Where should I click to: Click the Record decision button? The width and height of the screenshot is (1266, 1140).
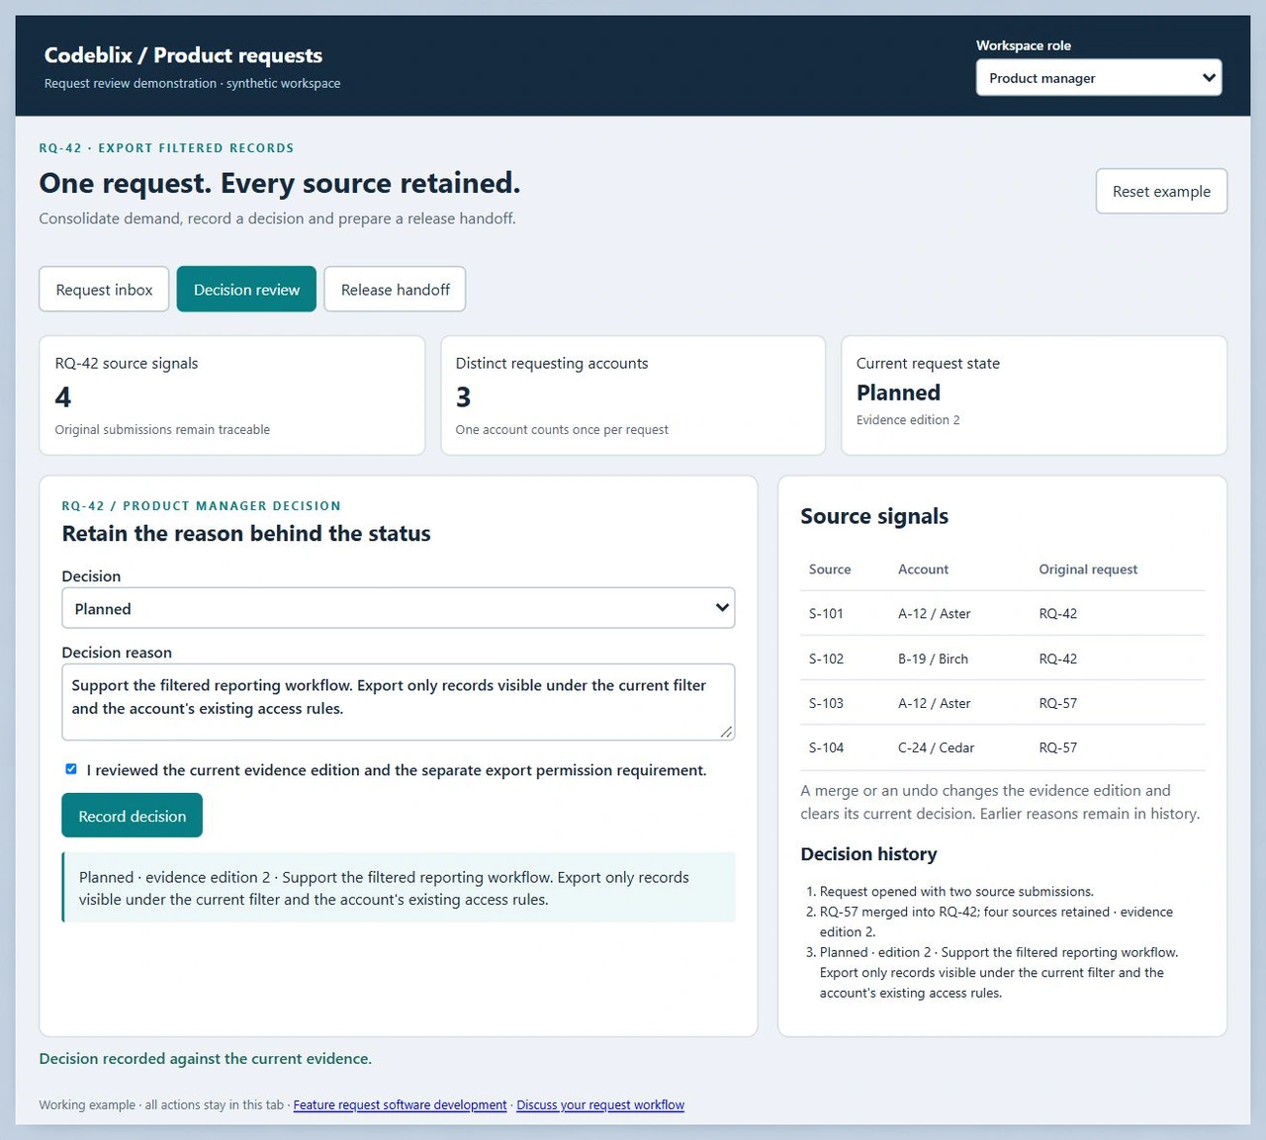point(132,816)
